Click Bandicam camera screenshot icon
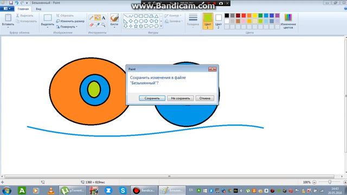Image resolution: width=347 pixels, height=195 pixels. tap(221, 3)
